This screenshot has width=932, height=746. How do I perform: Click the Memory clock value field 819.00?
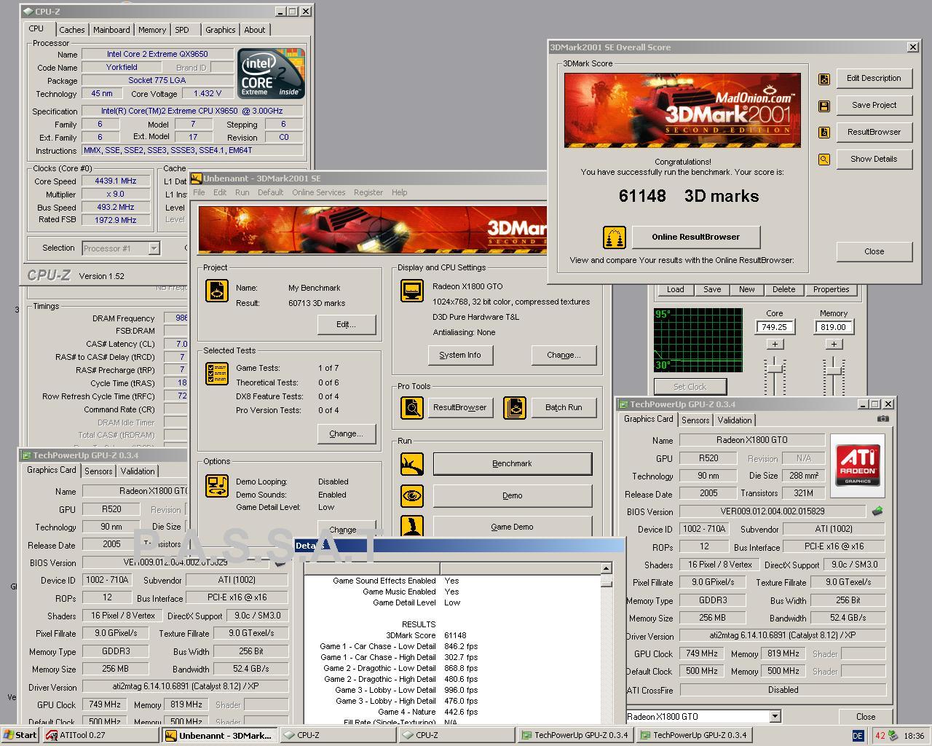(834, 327)
